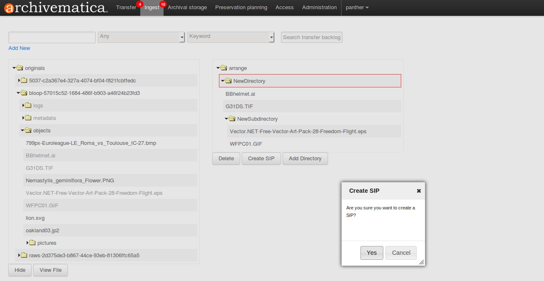The height and width of the screenshot is (281, 544).
Task: Click the pictures folder icon
Action: coord(32,243)
